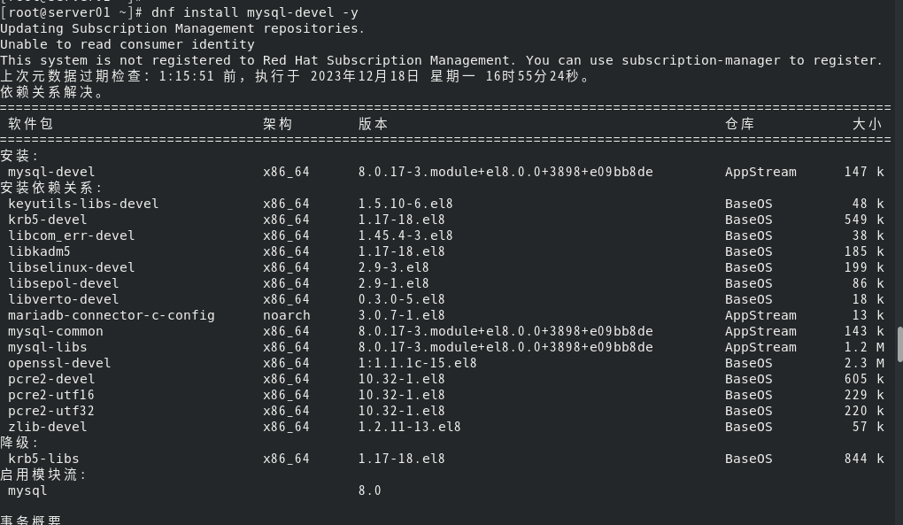This screenshot has width=903, height=525.
Task: Click the krb5-devel package row name
Action: point(48,220)
